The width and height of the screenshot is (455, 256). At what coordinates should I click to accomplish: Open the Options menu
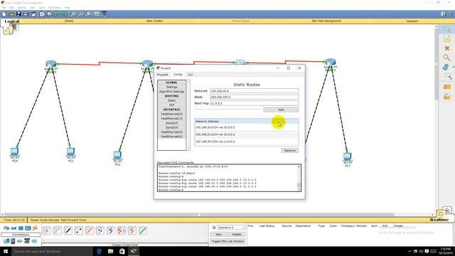tap(22, 8)
